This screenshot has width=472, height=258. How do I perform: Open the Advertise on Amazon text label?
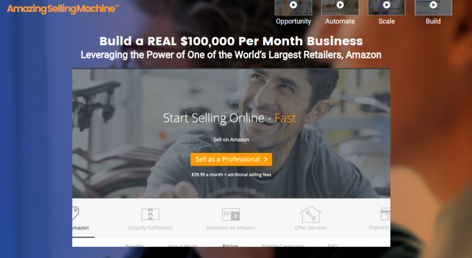[231, 228]
